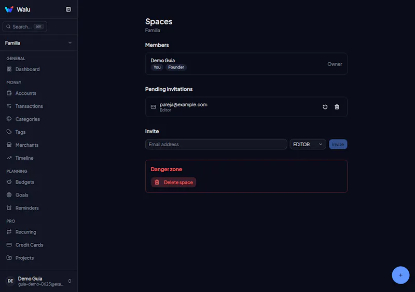The height and width of the screenshot is (292, 415).
Task: Open Accounts in sidebar
Action: [x=38, y=93]
